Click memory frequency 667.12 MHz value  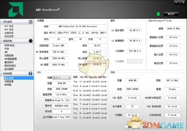(172, 80)
